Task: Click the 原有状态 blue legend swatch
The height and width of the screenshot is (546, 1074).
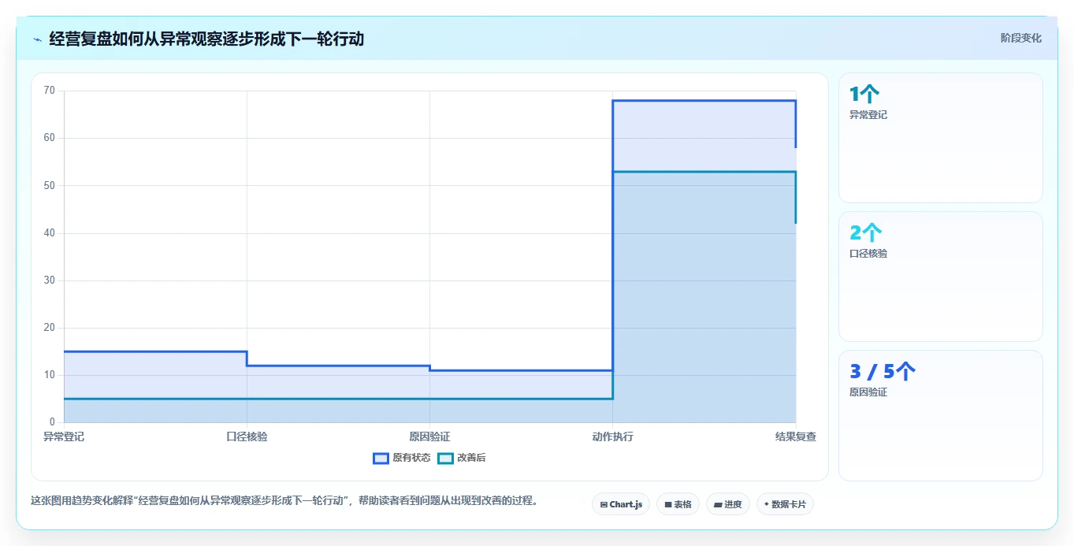Action: tap(381, 458)
